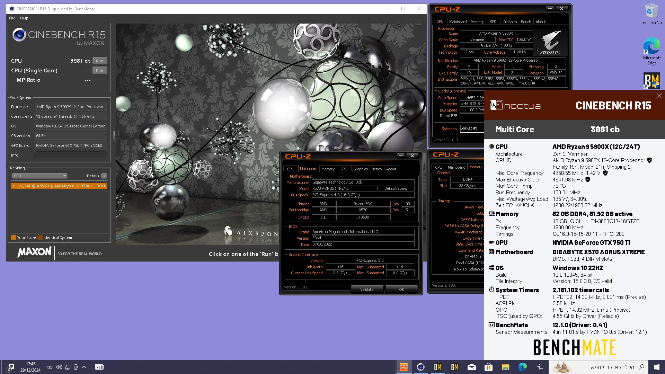Open the volume control in system tray
665x374 pixels.
[59, 367]
